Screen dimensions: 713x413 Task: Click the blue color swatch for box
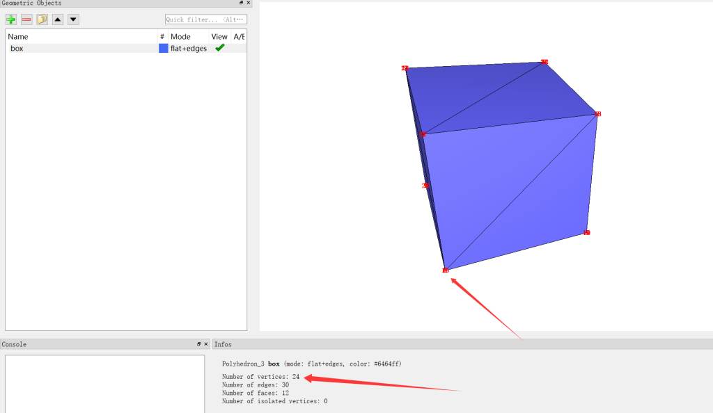coord(164,49)
